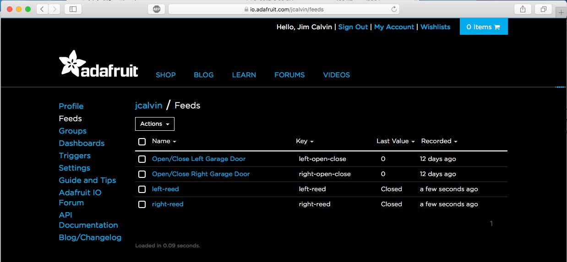Open the Adblock Plus extension icon
This screenshot has width=567, height=262.
156,9
